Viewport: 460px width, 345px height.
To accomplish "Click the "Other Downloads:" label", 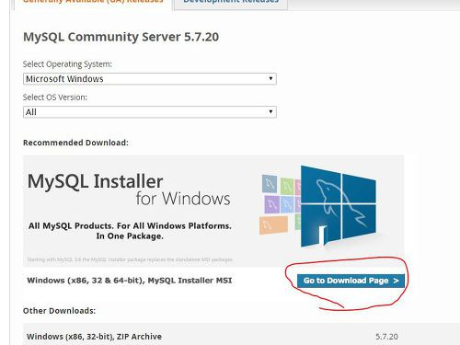I will tap(59, 311).
